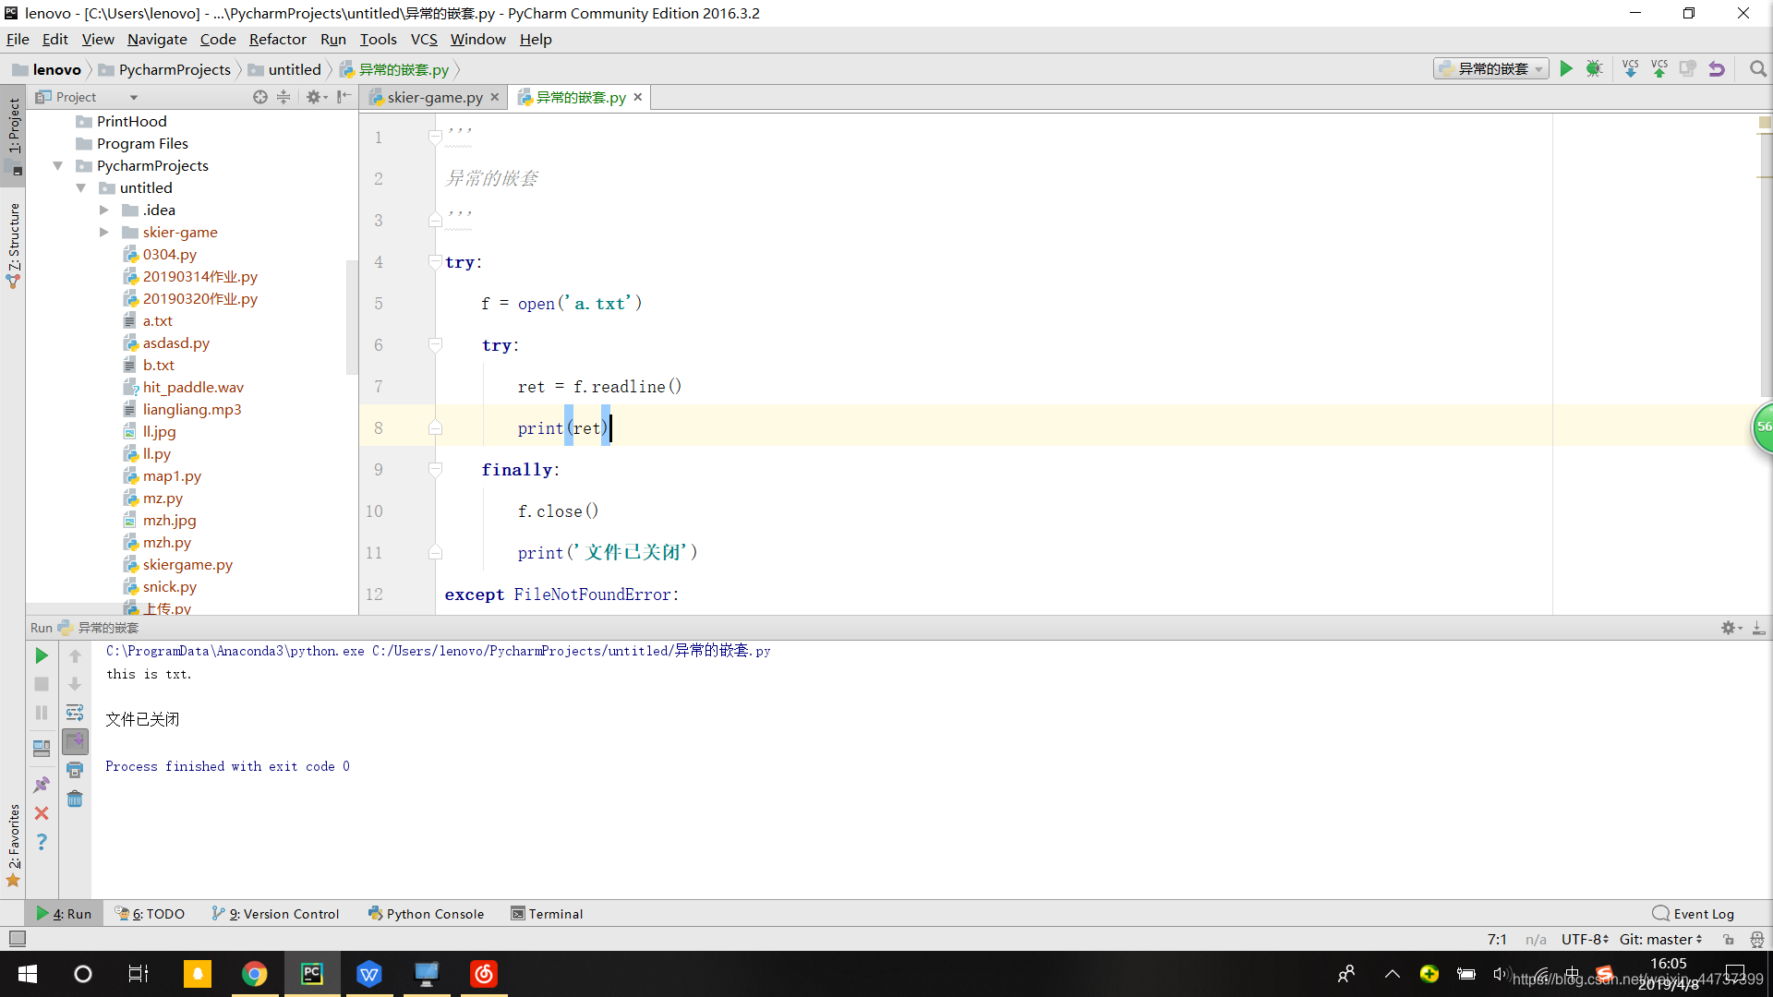Print the console output

pos(75,770)
